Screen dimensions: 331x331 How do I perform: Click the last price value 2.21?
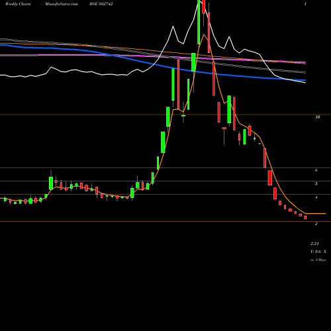[314, 244]
